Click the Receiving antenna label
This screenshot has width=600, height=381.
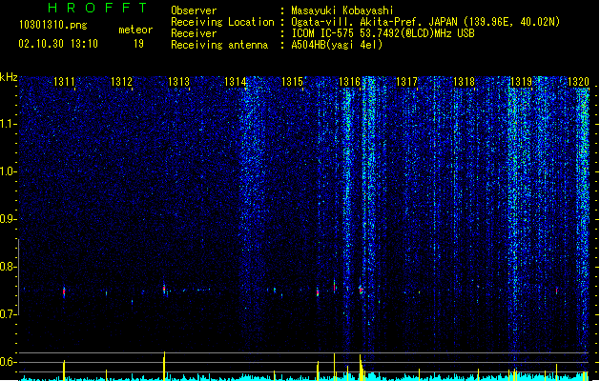click(x=219, y=45)
